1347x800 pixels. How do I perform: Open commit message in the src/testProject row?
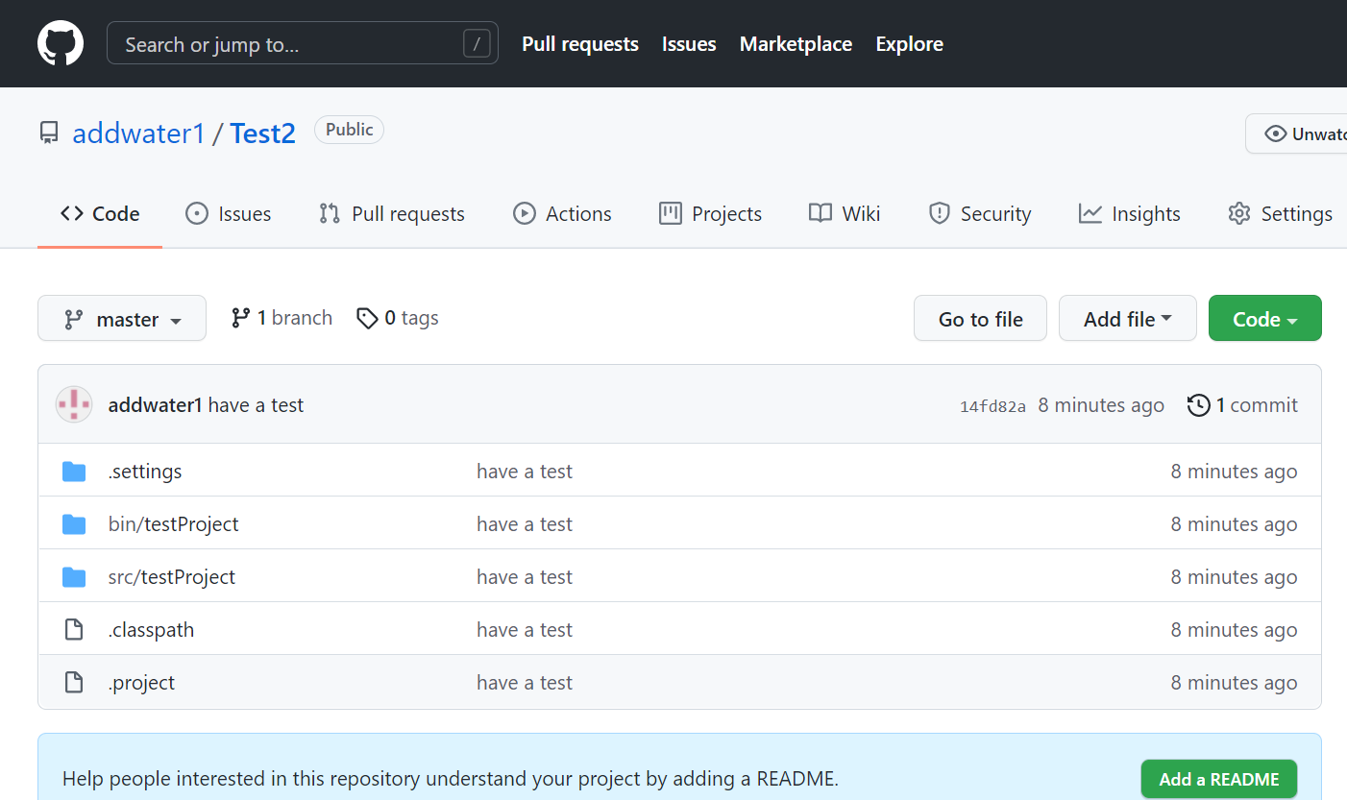point(525,577)
